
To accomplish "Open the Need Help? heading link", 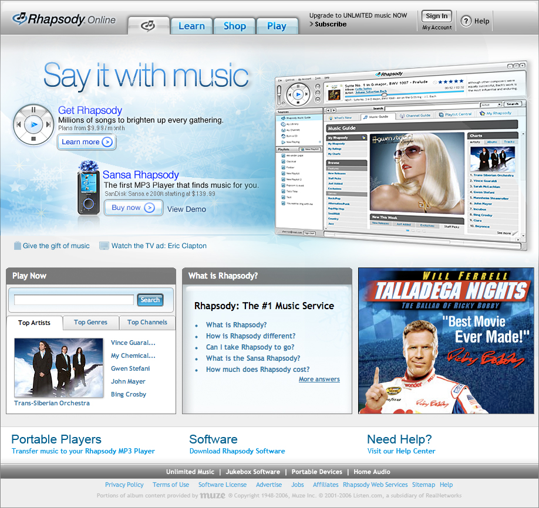I will click(x=399, y=439).
